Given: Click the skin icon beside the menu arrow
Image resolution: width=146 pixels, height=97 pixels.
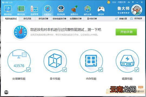Looking at the screenshot, I should [x=129, y=2].
